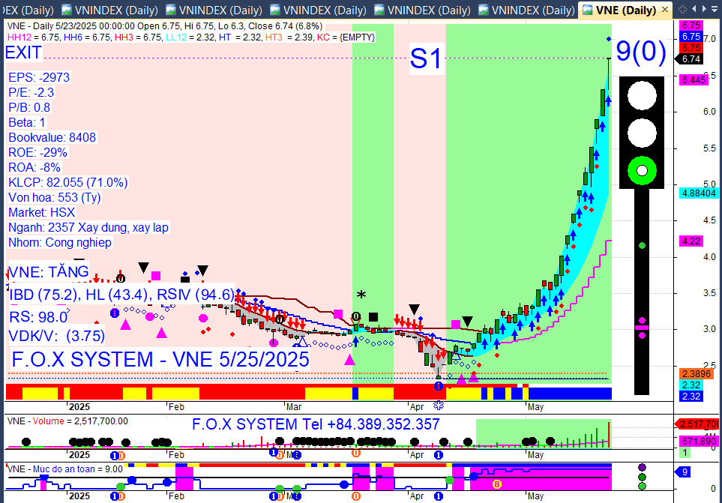Screen dimensions: 722x503
Task: Click the yellow circled 8 marker
Action: coord(497,484)
